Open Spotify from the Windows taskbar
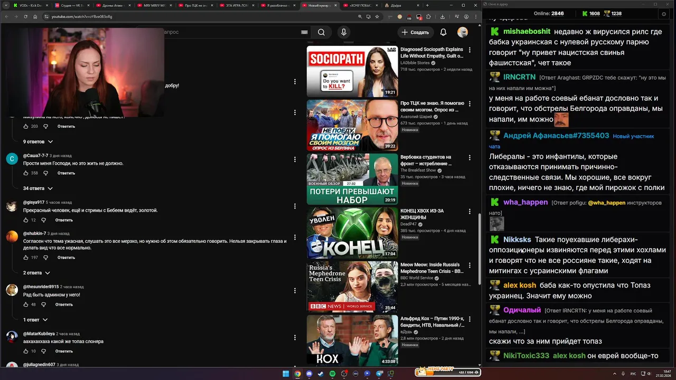The height and width of the screenshot is (380, 676). [x=332, y=374]
